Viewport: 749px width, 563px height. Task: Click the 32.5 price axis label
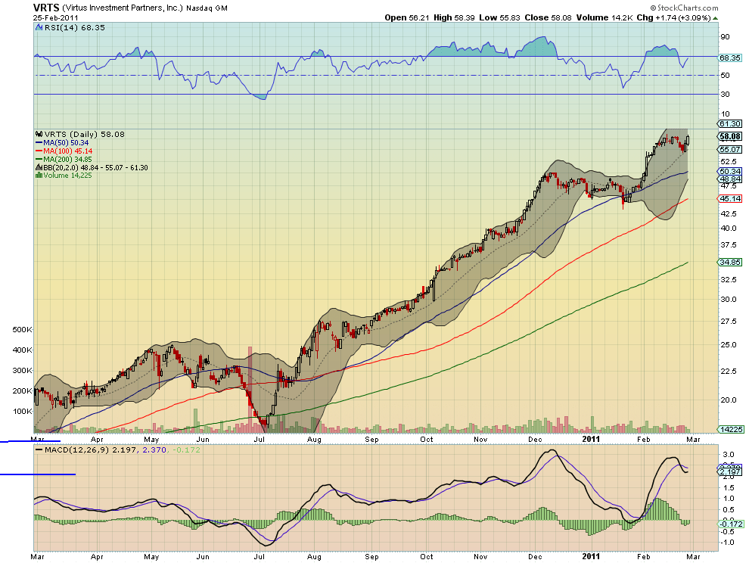(729, 279)
